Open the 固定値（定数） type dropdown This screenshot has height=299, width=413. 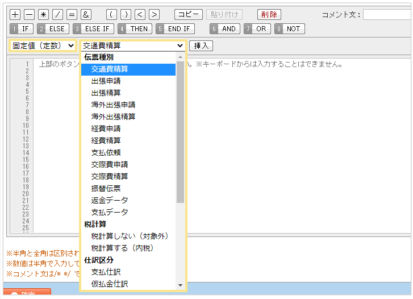43,45
